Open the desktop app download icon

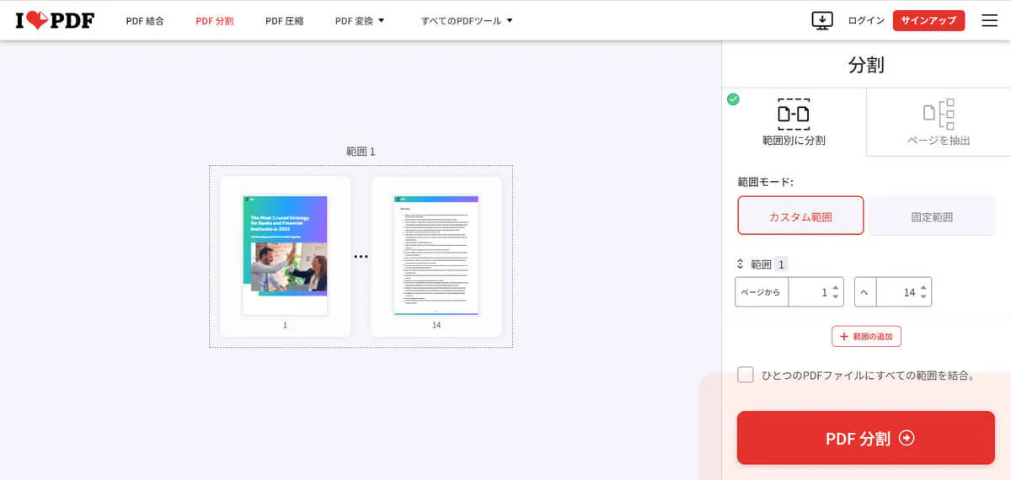pyautogui.click(x=822, y=20)
